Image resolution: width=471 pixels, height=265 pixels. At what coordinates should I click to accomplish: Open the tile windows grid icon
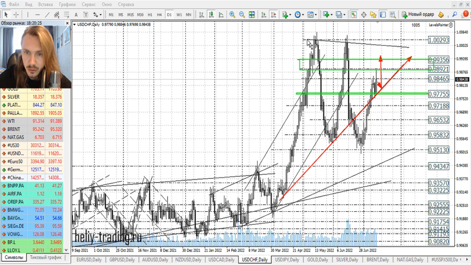coord(251,15)
